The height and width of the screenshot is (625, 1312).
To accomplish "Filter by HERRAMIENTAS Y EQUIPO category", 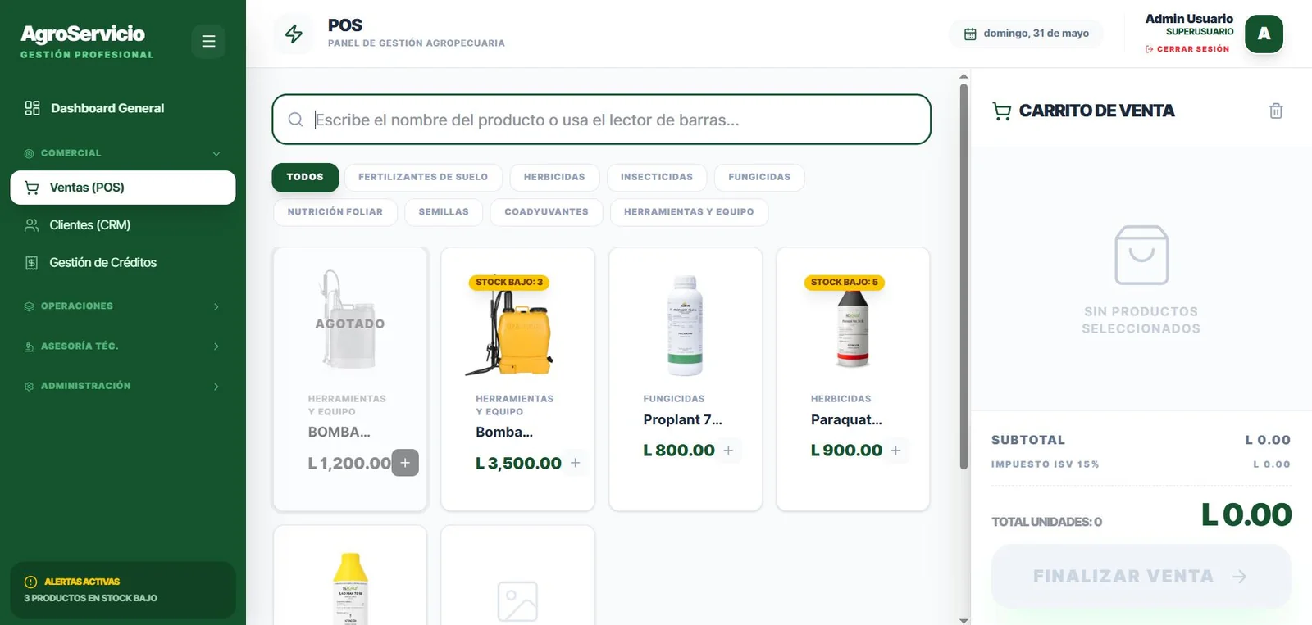I will [x=689, y=212].
